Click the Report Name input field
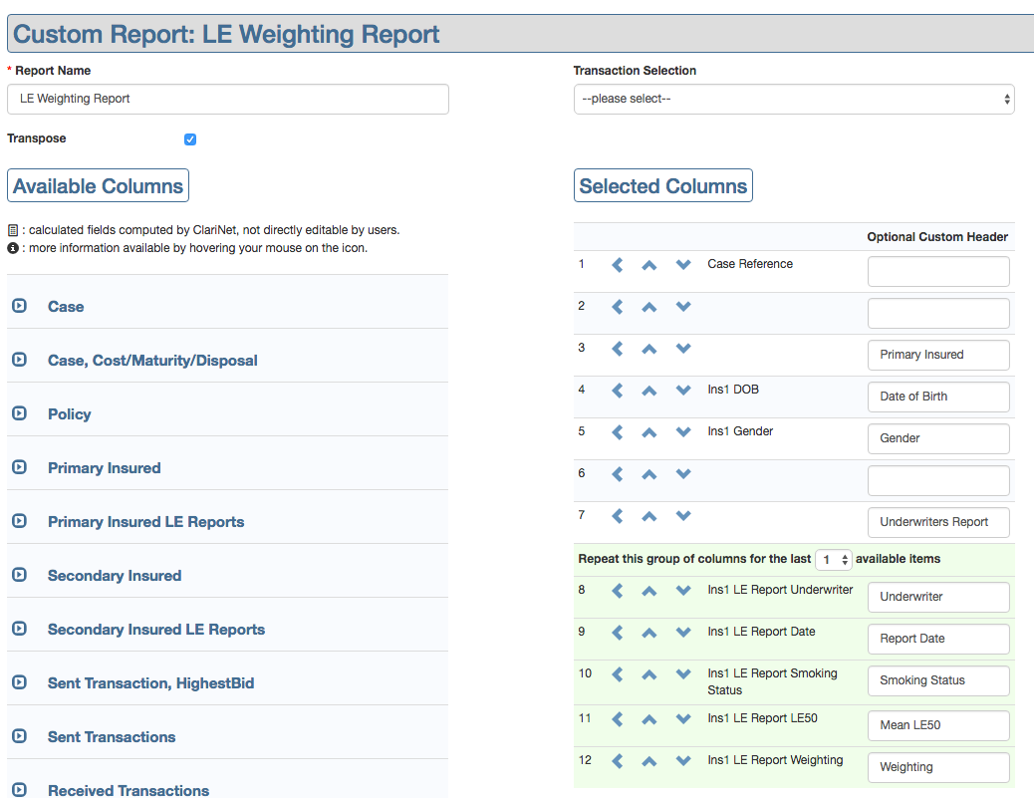Screen dimensions: 1034x798 (x=228, y=100)
